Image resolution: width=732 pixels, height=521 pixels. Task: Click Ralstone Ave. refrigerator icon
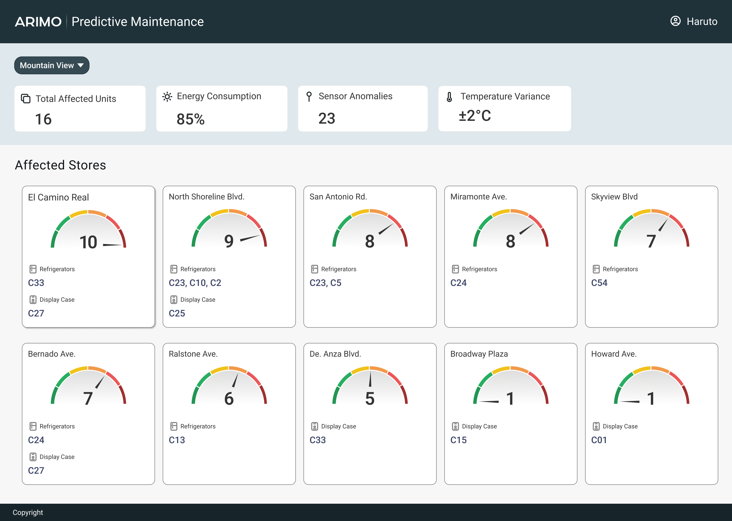pyautogui.click(x=174, y=426)
